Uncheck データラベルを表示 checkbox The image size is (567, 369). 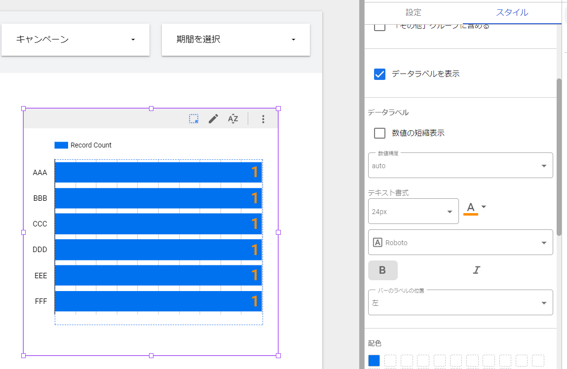point(379,74)
